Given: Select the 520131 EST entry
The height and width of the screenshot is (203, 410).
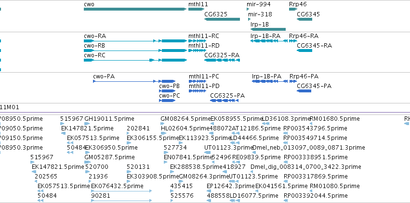Looking at the screenshot, I should click(x=129, y=172).
